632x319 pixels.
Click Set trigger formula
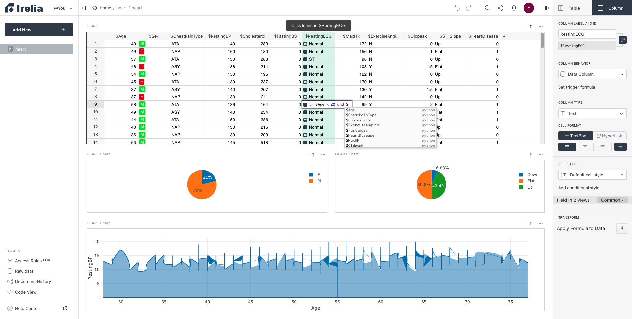577,87
